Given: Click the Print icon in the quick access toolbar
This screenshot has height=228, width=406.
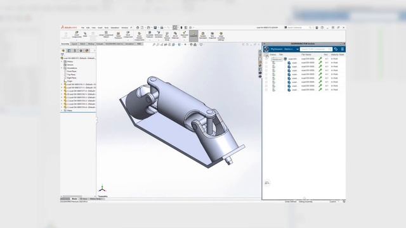Looking at the screenshot, I should click(x=162, y=28).
